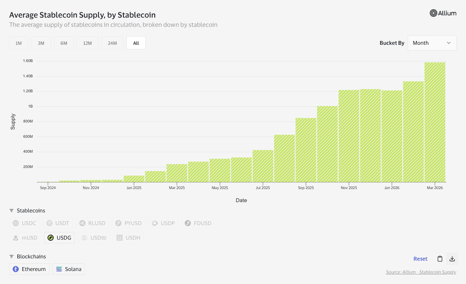Toggle the USDT stablecoin filter
Screen dimensions: 466x284
58,223
